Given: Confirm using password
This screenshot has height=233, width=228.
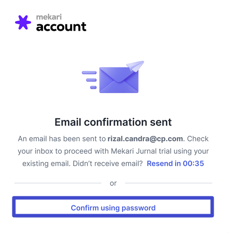Looking at the screenshot, I should coord(113,207).
